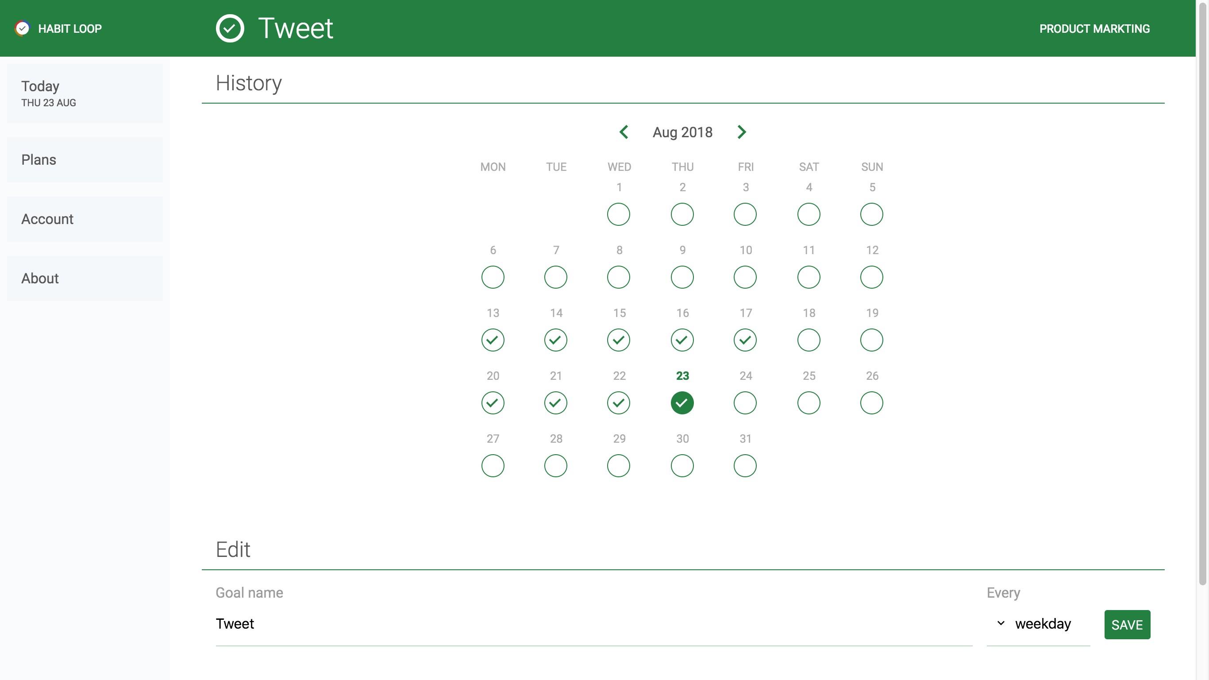1209x680 pixels.
Task: Open the Plans sidebar item
Action: [x=85, y=160]
